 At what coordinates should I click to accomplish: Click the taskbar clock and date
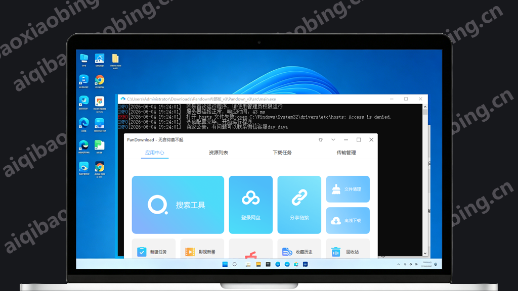pyautogui.click(x=426, y=264)
